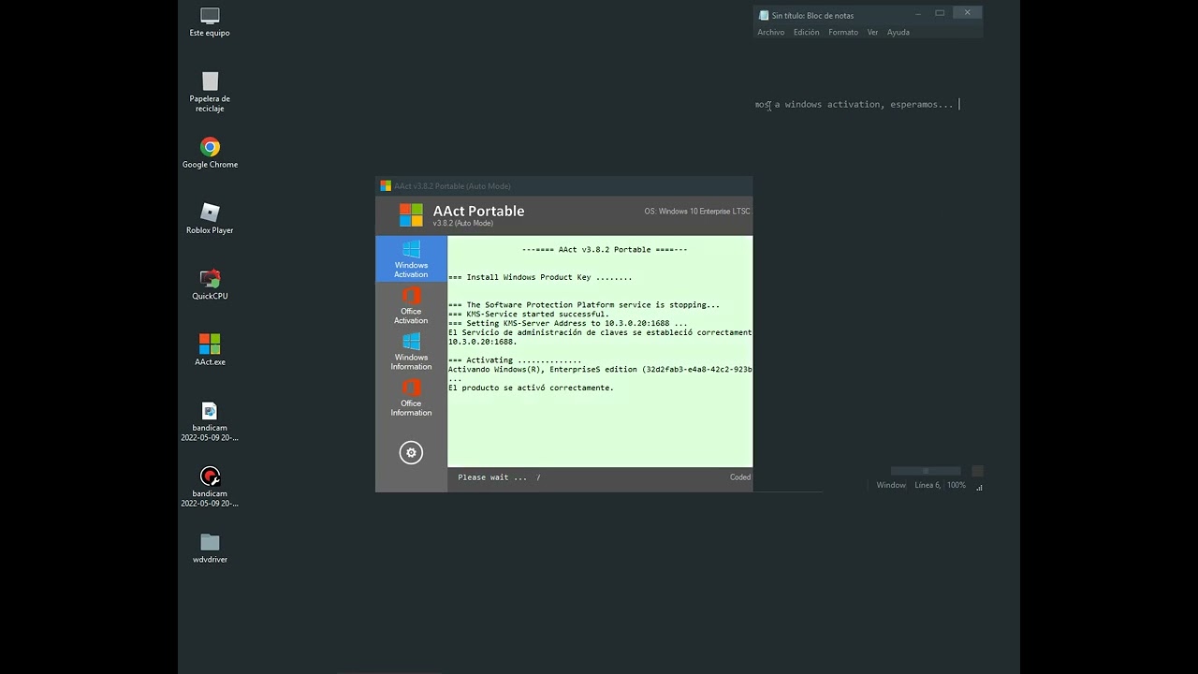Click the 'AAct v3.8.2 Portable' log header line
The image size is (1198, 674).
pos(605,250)
